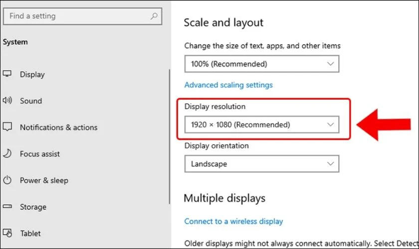The height and width of the screenshot is (249, 419).
Task: Open the Landscape orientation dropdown
Action: point(261,164)
